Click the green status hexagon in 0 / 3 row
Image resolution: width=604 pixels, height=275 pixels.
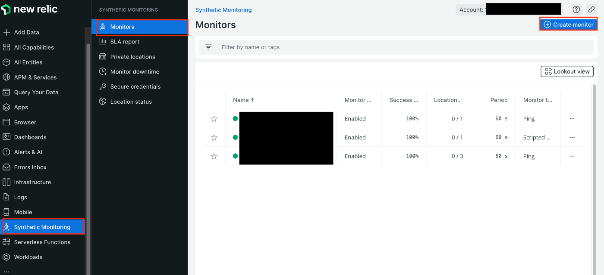(235, 156)
